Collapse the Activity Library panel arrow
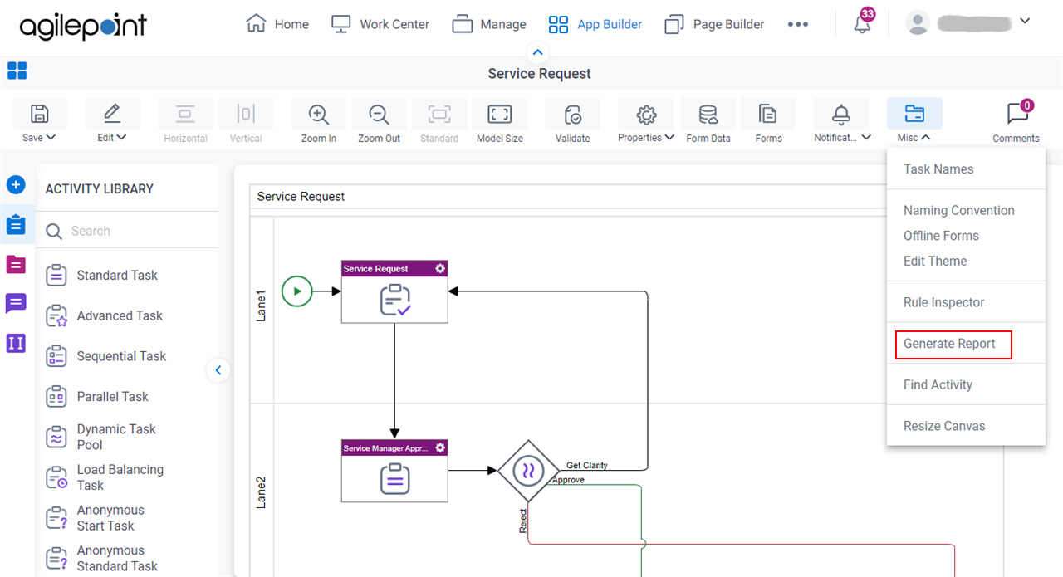The image size is (1063, 577). coord(218,370)
